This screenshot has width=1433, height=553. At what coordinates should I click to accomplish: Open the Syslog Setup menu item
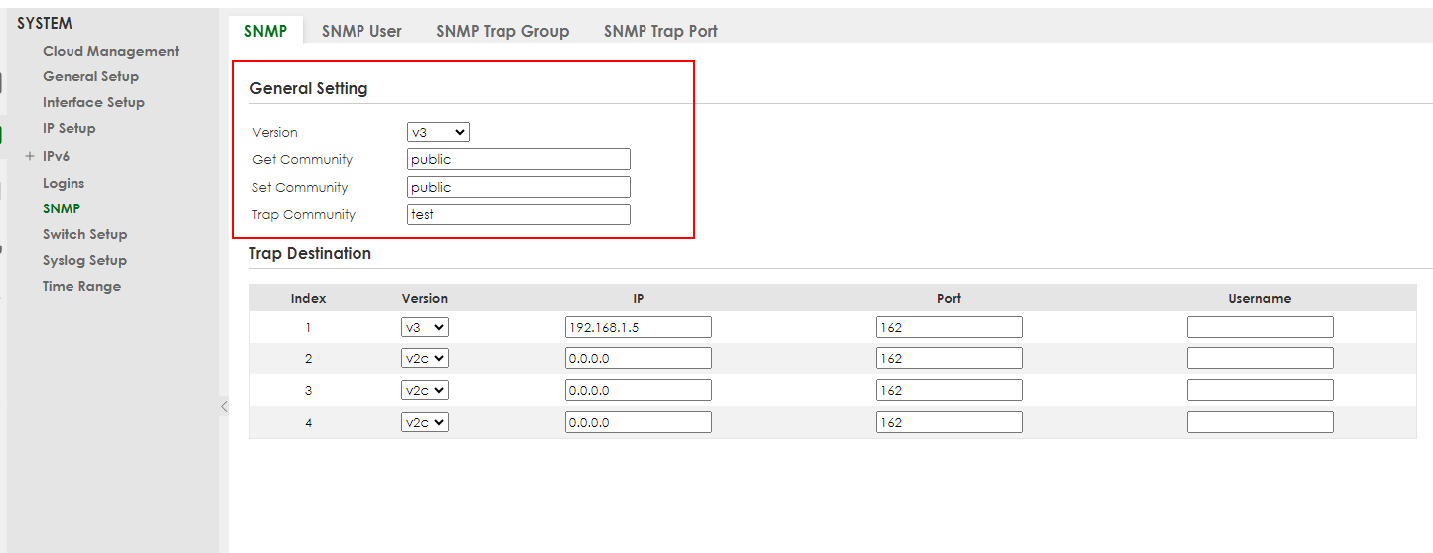pyautogui.click(x=84, y=260)
